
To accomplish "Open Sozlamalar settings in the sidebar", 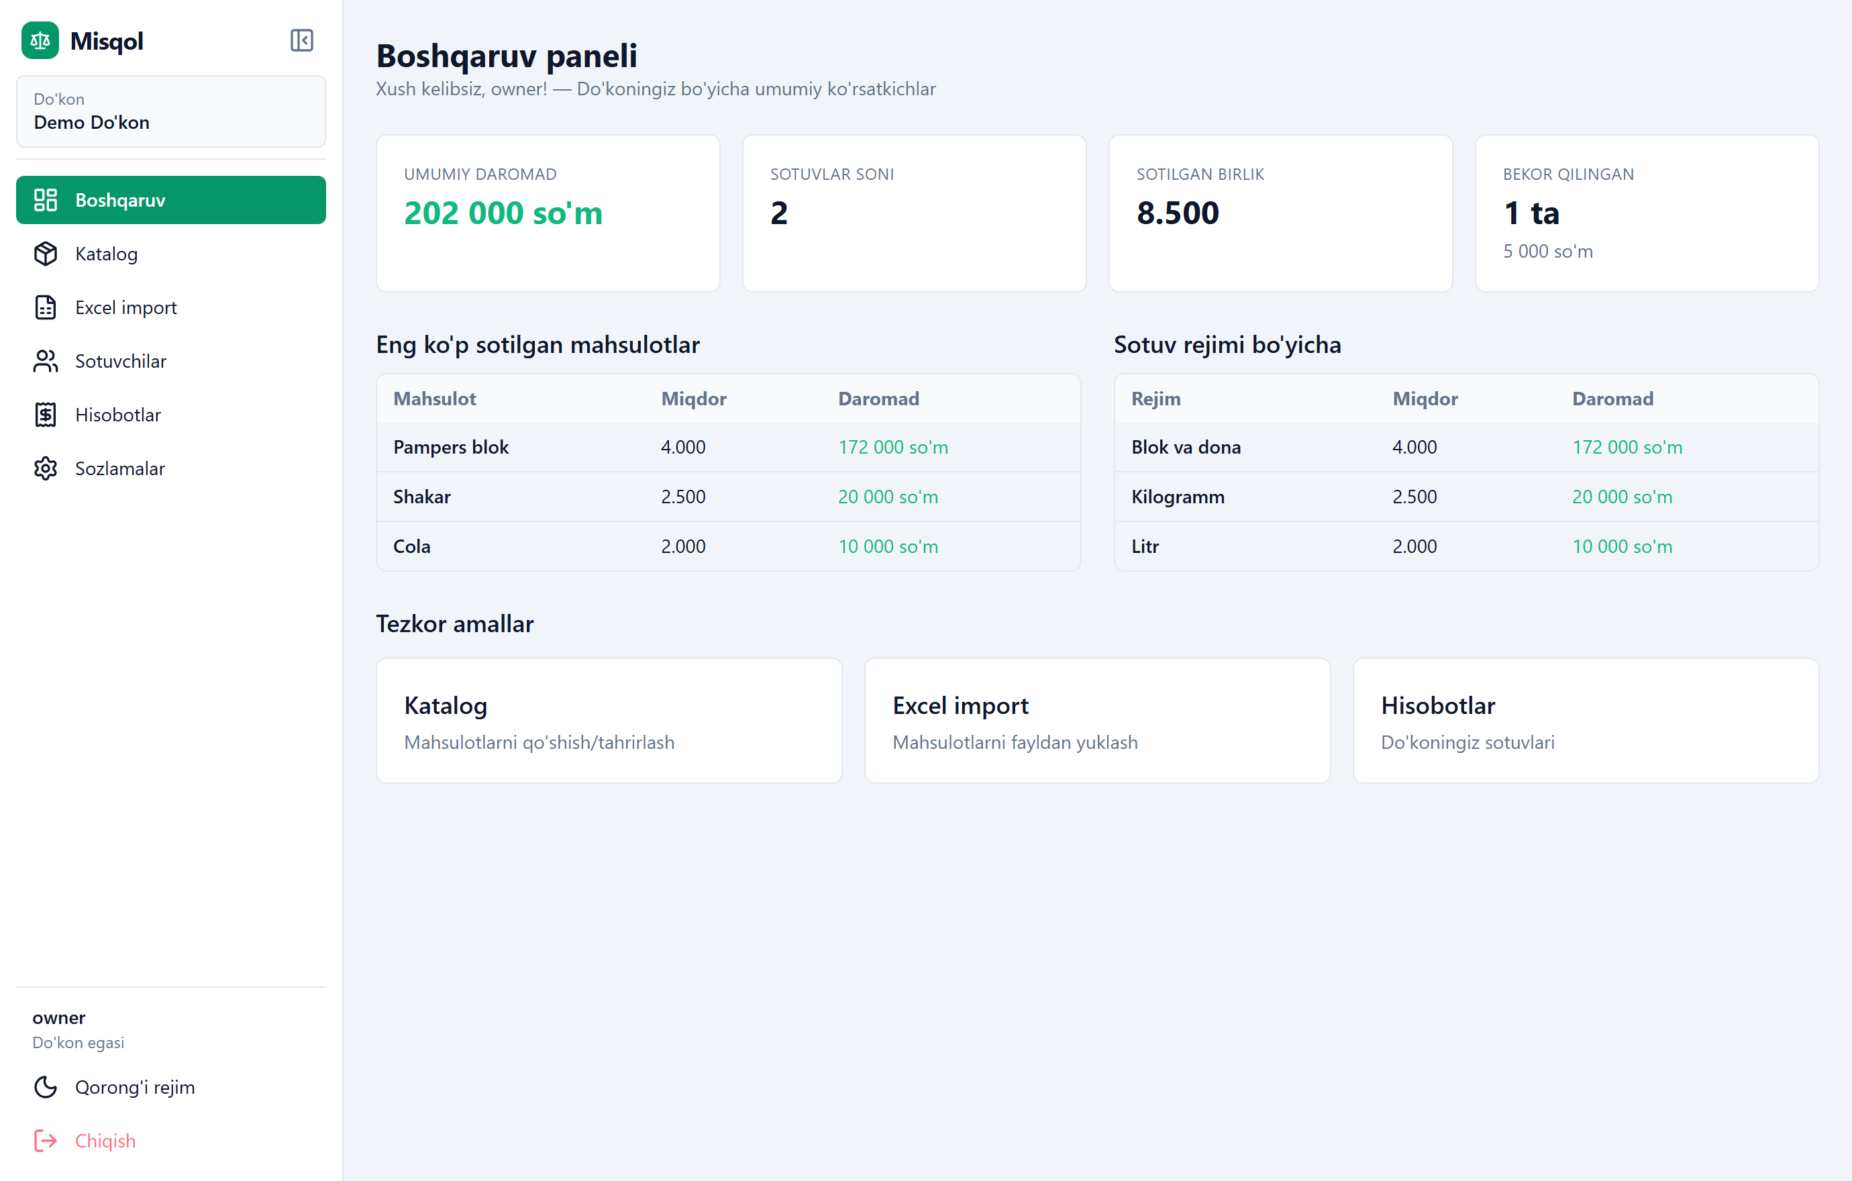I will (x=170, y=469).
